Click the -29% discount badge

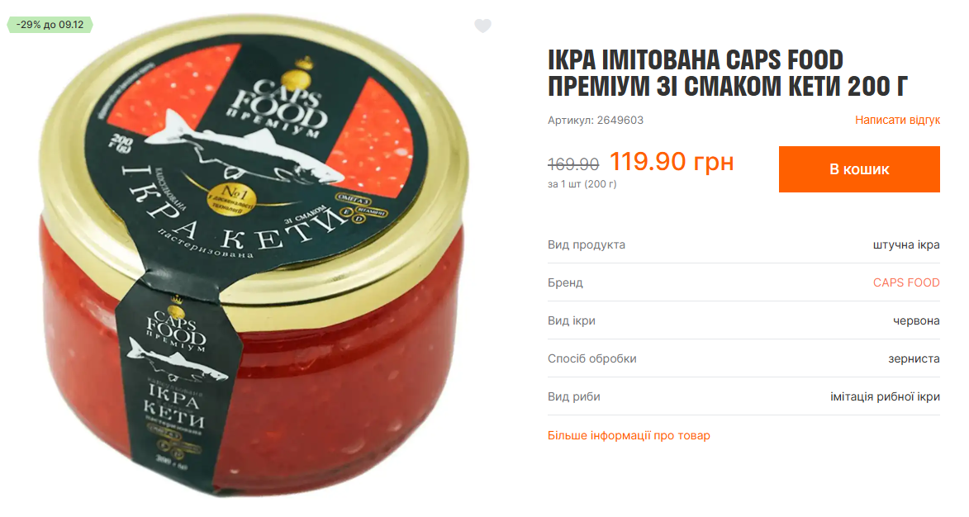pyautogui.click(x=50, y=25)
